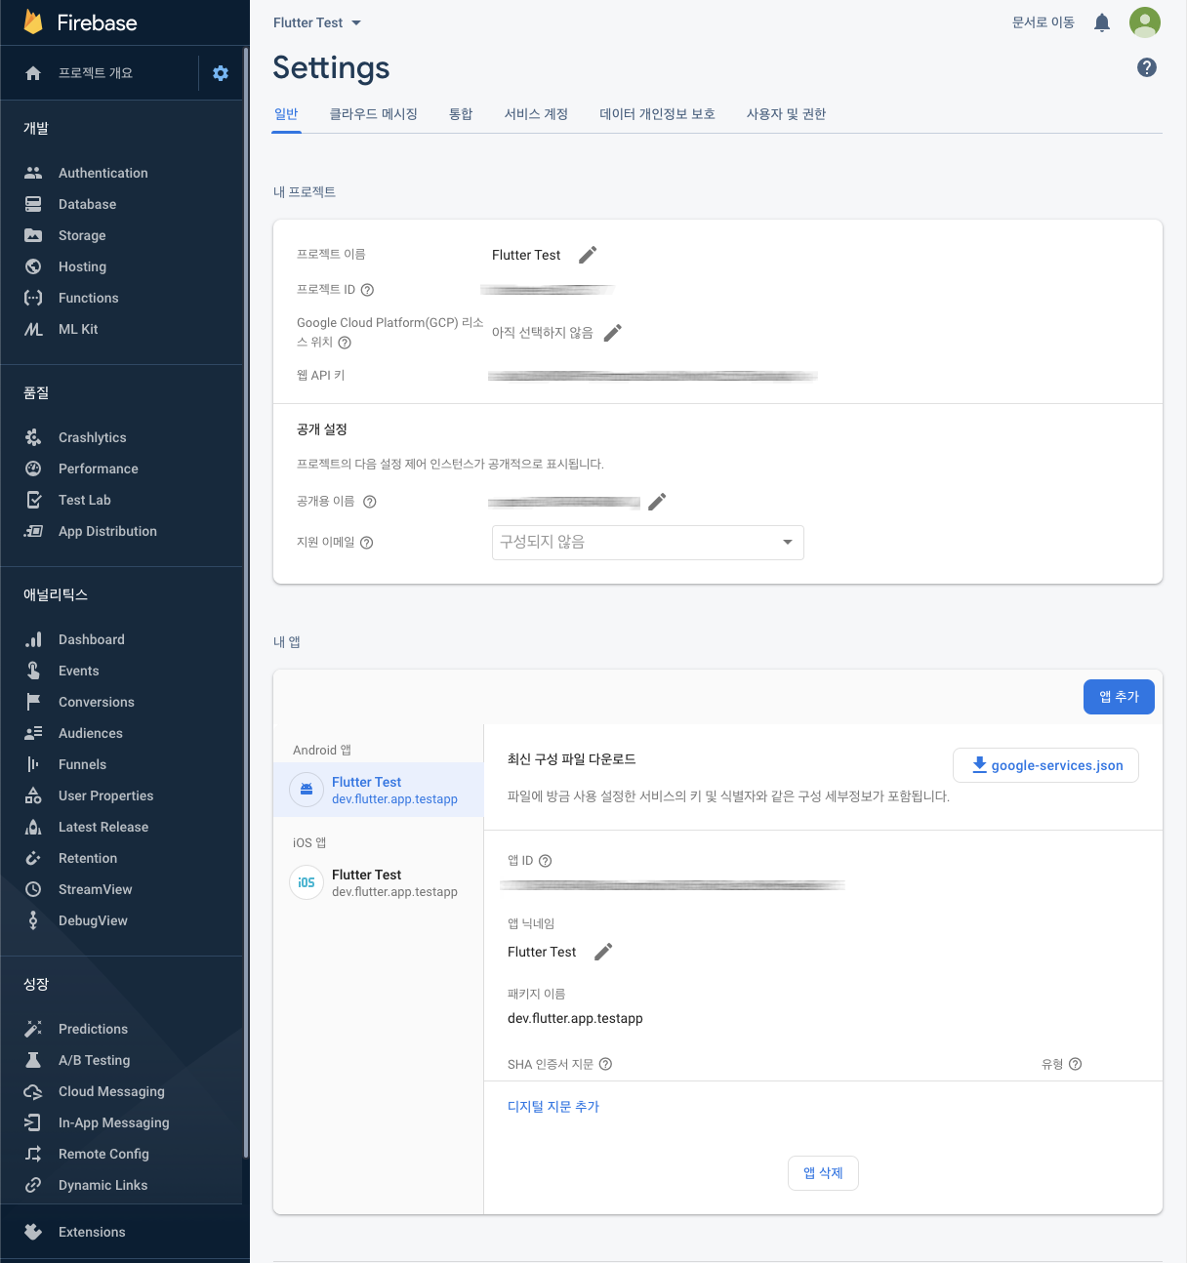The width and height of the screenshot is (1187, 1263).
Task: Open the notifications bell
Action: tap(1102, 22)
